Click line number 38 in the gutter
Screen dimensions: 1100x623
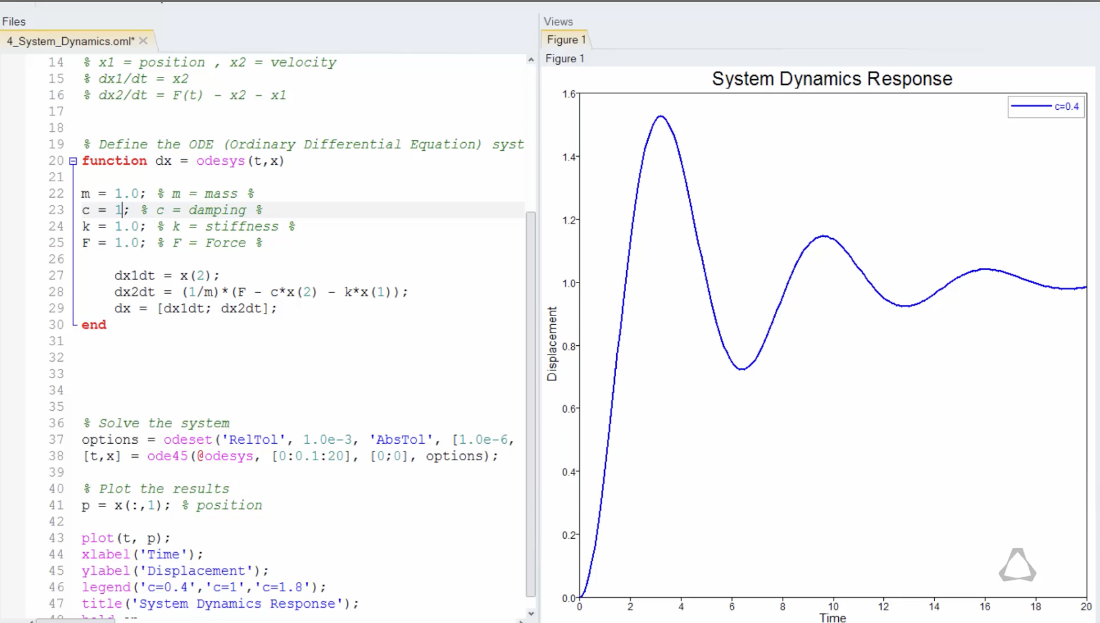[56, 456]
